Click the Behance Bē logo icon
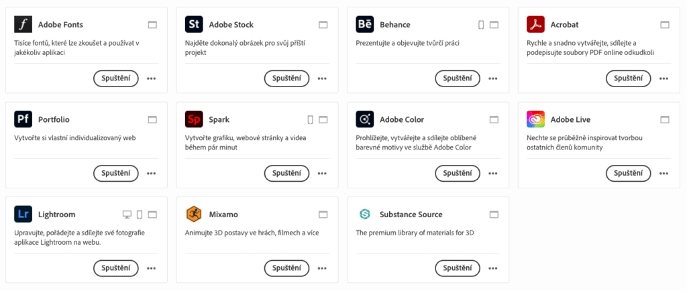 [365, 25]
